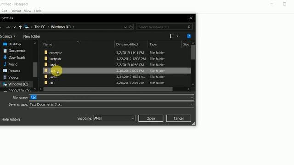The width and height of the screenshot is (294, 165).
Task: Select the lib folder icon
Action: (x=46, y=82)
